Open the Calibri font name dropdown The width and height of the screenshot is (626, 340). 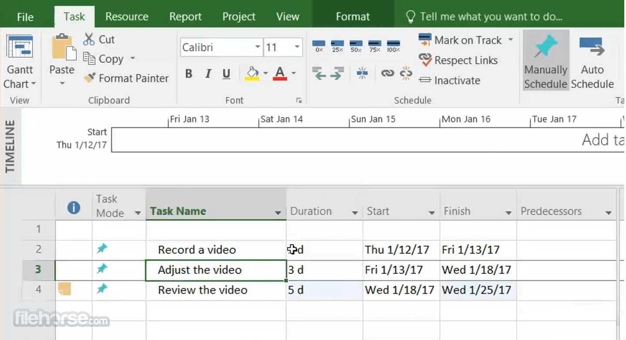(x=258, y=47)
